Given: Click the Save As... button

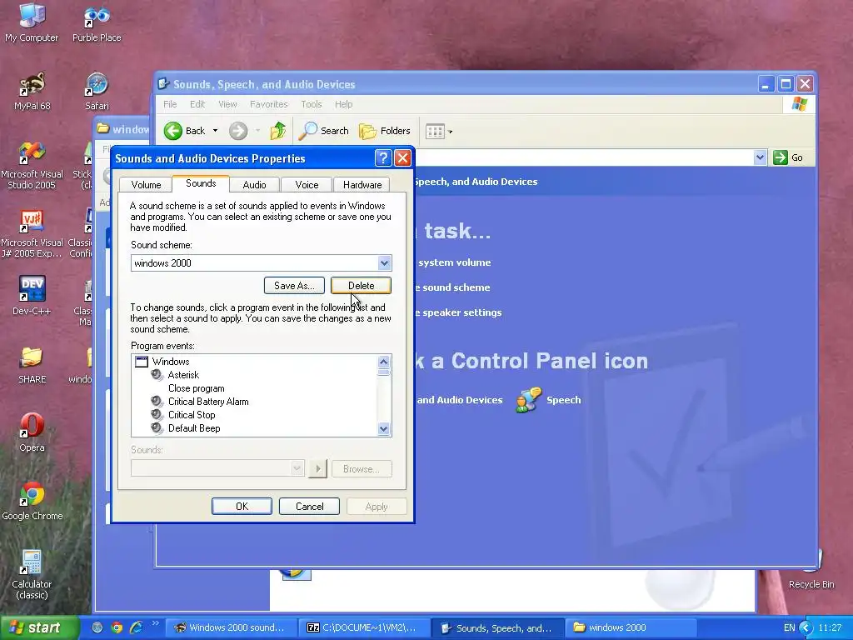Looking at the screenshot, I should pyautogui.click(x=294, y=286).
